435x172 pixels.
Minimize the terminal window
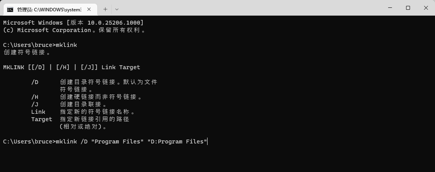pyautogui.click(x=390, y=8)
